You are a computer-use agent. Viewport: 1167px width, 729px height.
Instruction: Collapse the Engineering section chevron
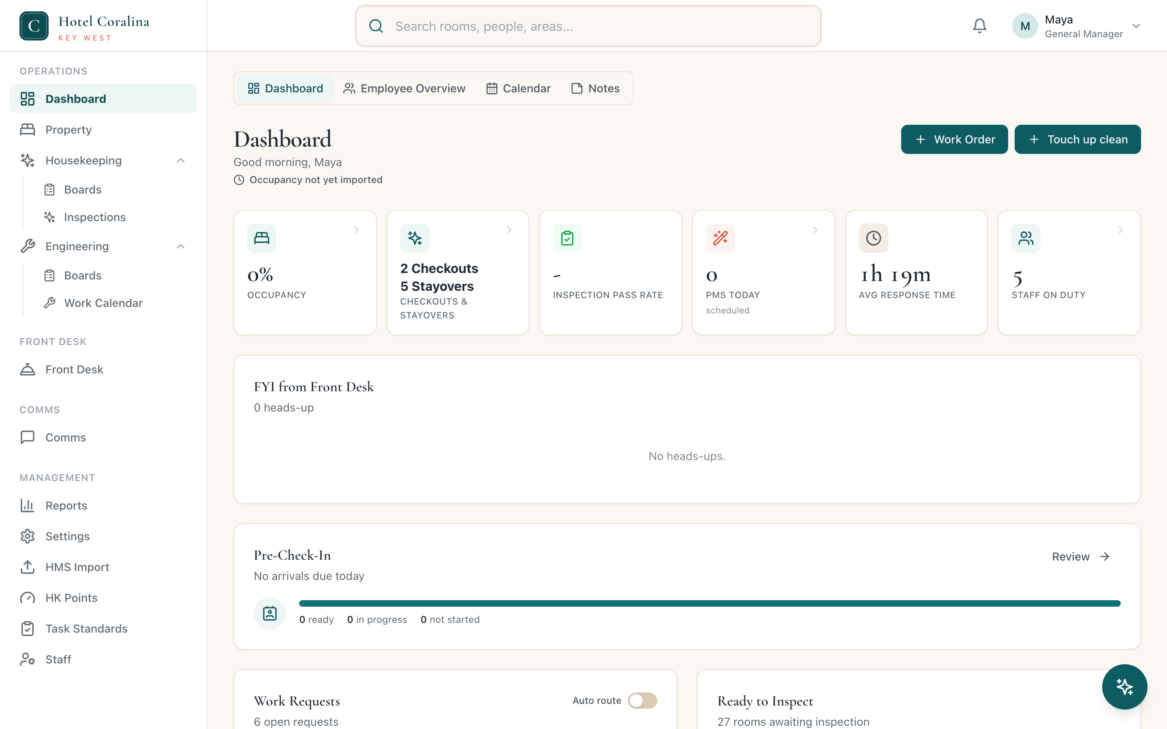pos(181,246)
